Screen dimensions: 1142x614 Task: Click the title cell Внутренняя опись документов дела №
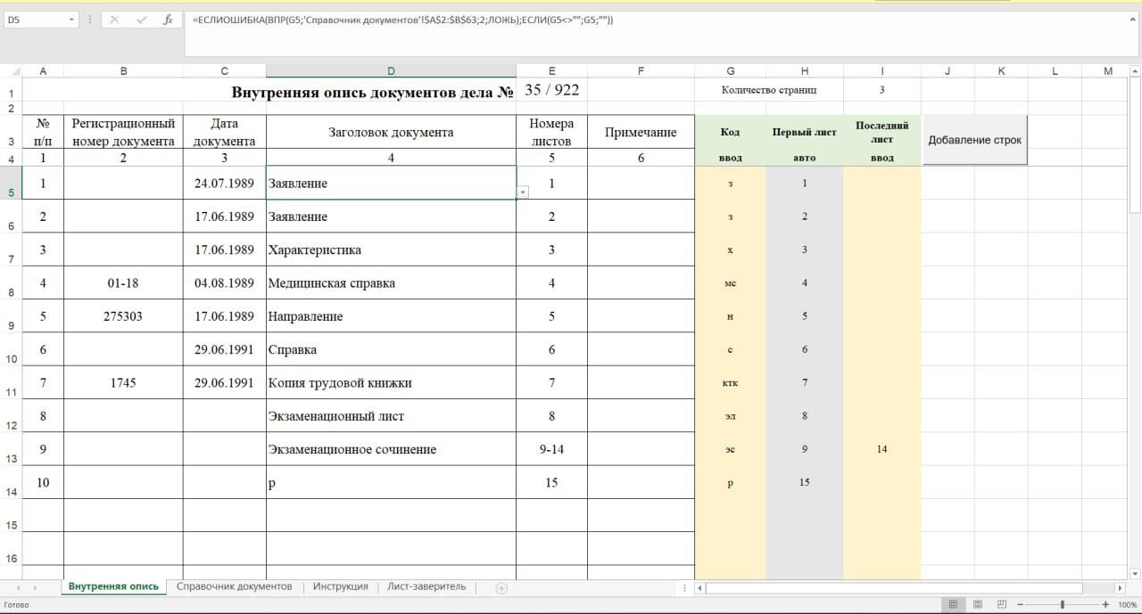(x=373, y=91)
